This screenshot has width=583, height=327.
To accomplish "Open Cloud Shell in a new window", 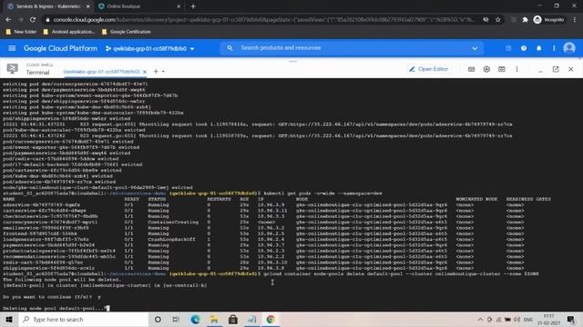I will pos(556,69).
